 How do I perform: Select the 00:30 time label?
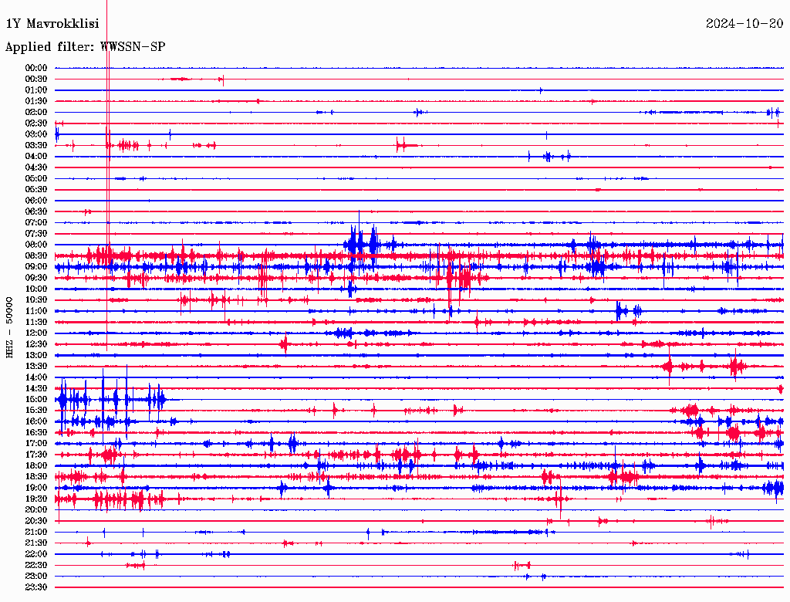pyautogui.click(x=36, y=79)
